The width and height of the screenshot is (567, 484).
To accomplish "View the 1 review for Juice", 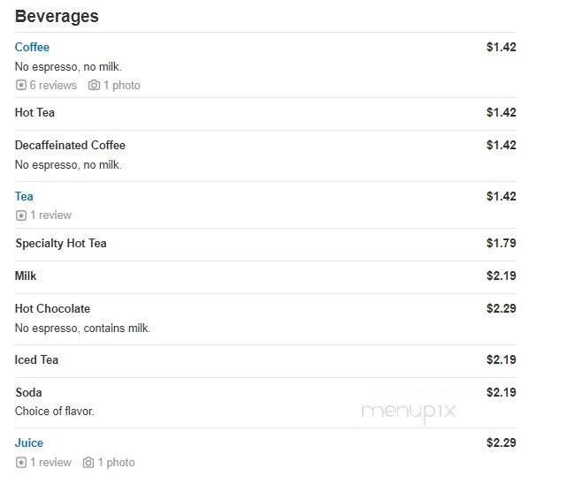I will point(50,462).
